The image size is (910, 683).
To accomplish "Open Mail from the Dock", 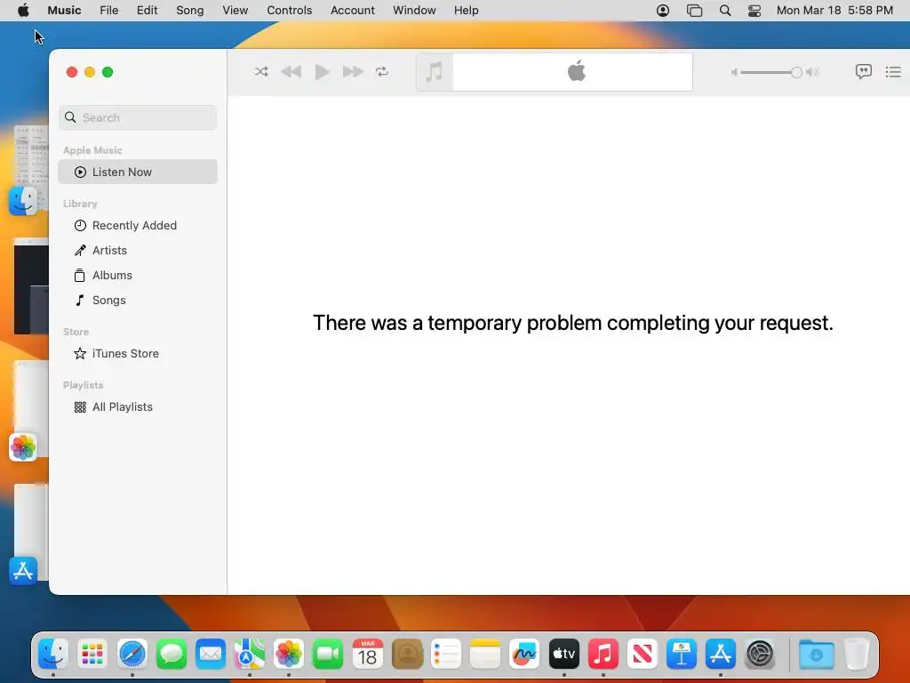I will [x=210, y=655].
